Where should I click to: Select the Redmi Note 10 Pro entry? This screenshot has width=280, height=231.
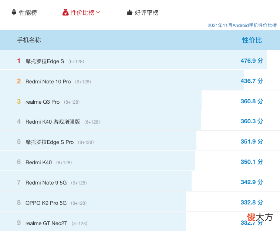48,82
